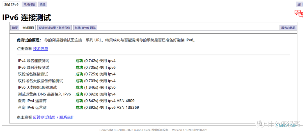Click the IPv4 域名连接测试 row label
Viewport: 303px width, 131px height.
coord(34,61)
